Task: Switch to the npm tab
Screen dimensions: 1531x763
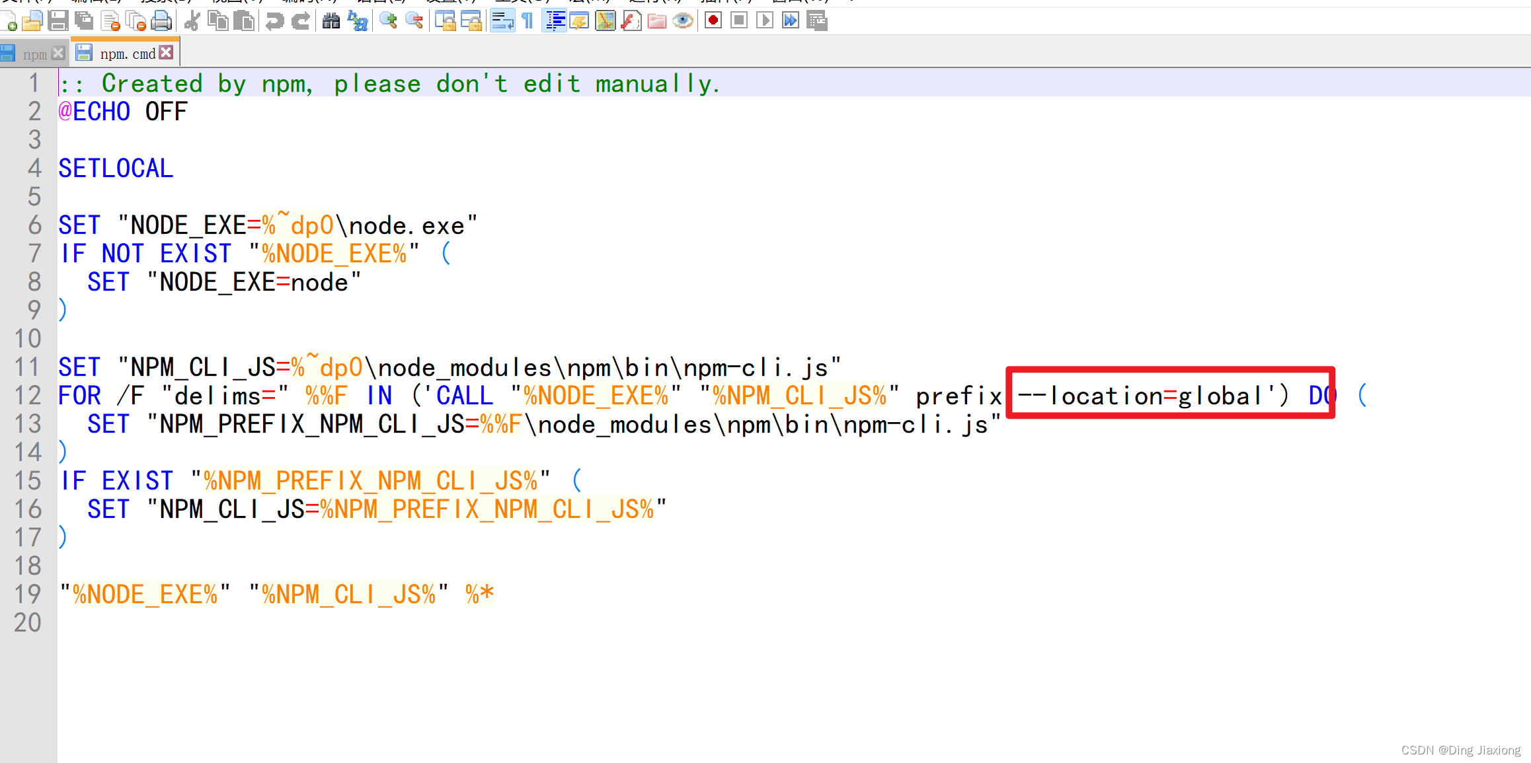Action: (x=34, y=54)
